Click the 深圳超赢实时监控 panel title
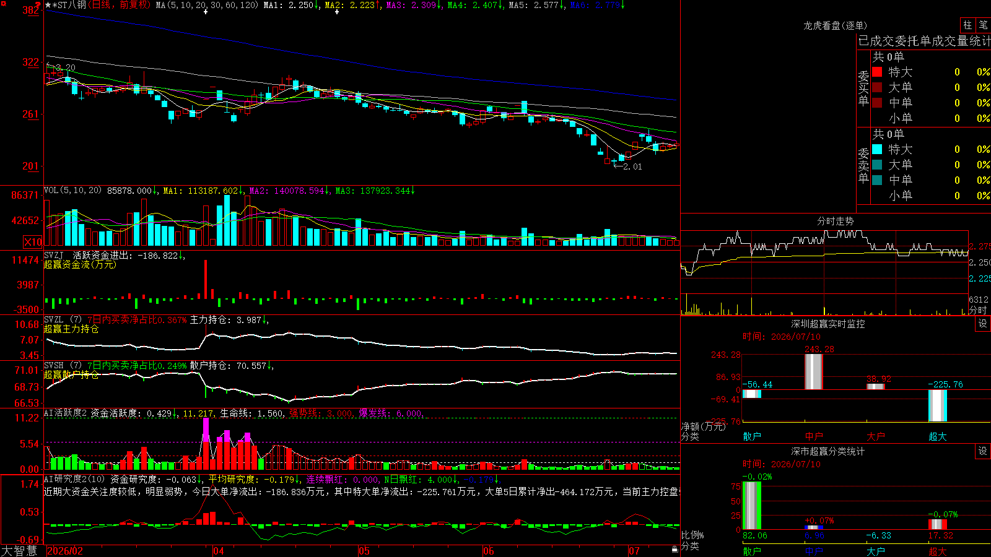Screen dimensions: 991x557 point(827,324)
